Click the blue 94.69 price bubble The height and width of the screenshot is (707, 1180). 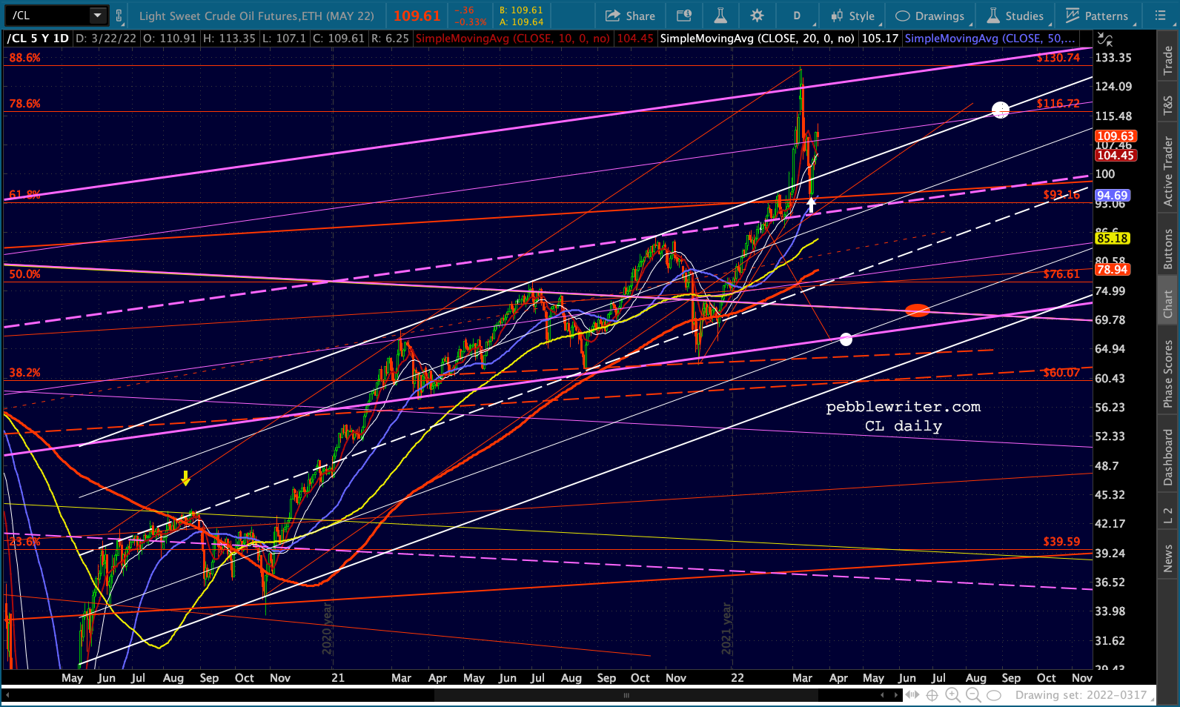tap(1113, 196)
